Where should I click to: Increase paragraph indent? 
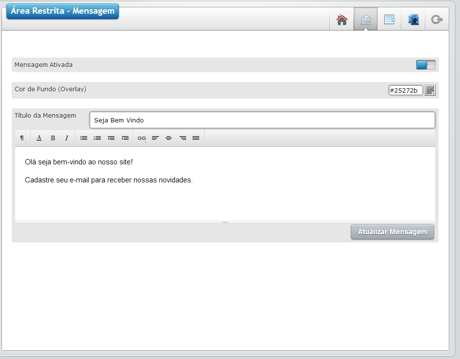(125, 138)
